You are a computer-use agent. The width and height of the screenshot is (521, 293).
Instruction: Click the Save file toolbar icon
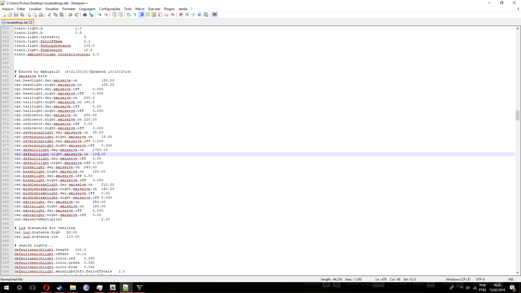16,15
